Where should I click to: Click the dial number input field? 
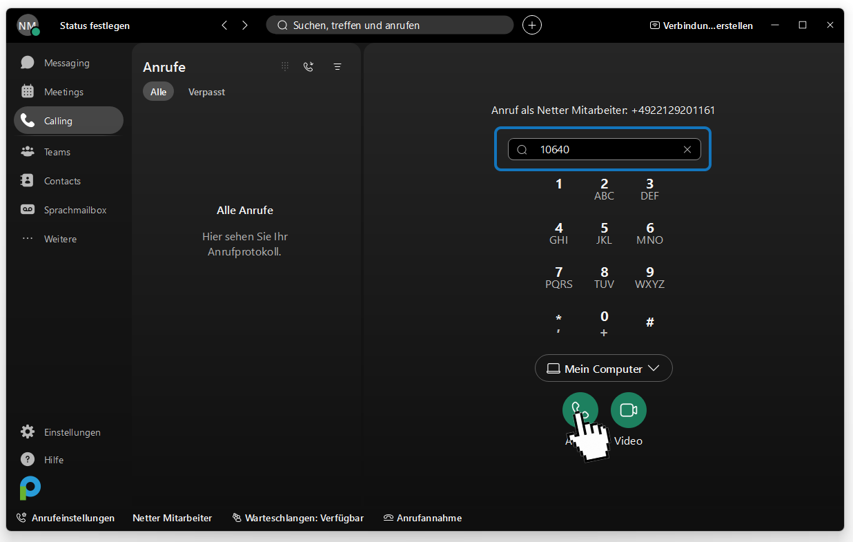click(604, 149)
